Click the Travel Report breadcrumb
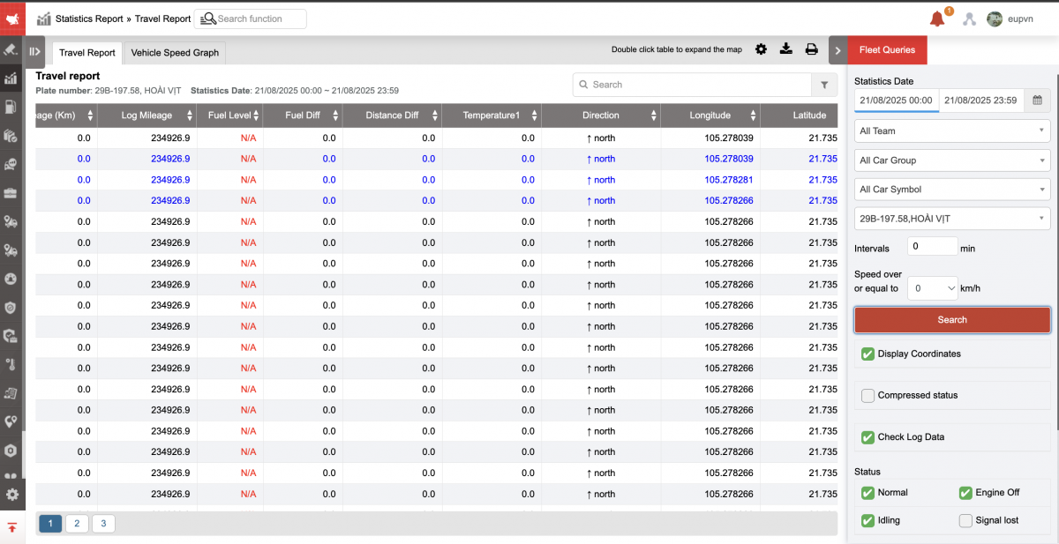Image resolution: width=1059 pixels, height=544 pixels. point(162,19)
